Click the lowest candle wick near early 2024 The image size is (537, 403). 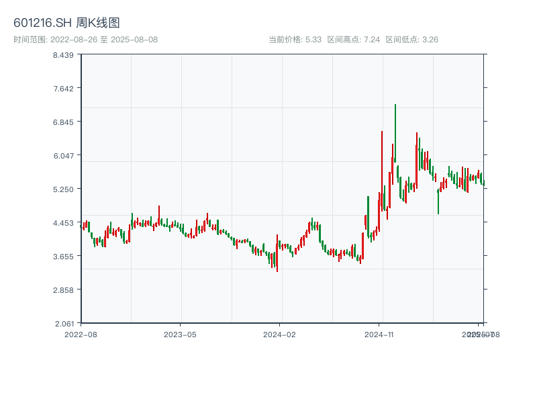277,267
